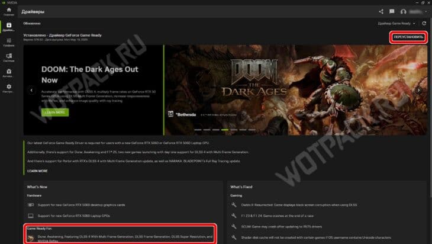Click the share icon in the header

(x=381, y=12)
